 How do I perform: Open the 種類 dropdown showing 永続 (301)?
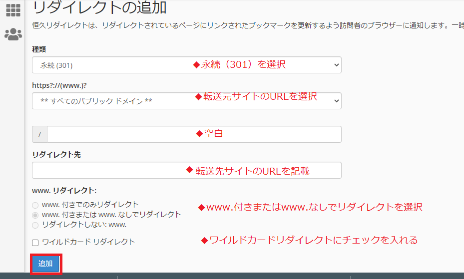(x=186, y=65)
